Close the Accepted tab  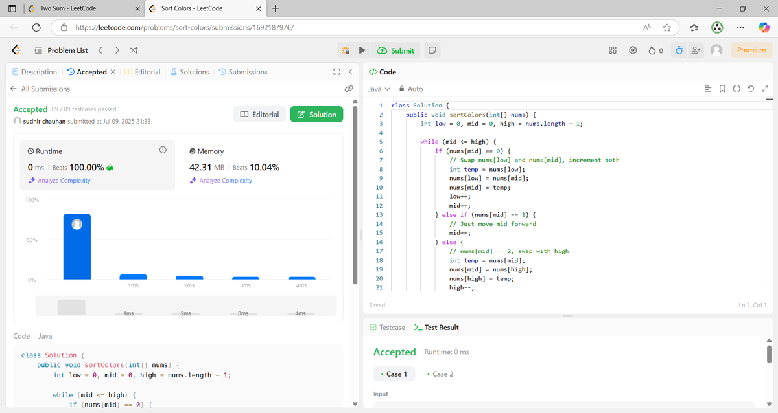pyautogui.click(x=113, y=72)
